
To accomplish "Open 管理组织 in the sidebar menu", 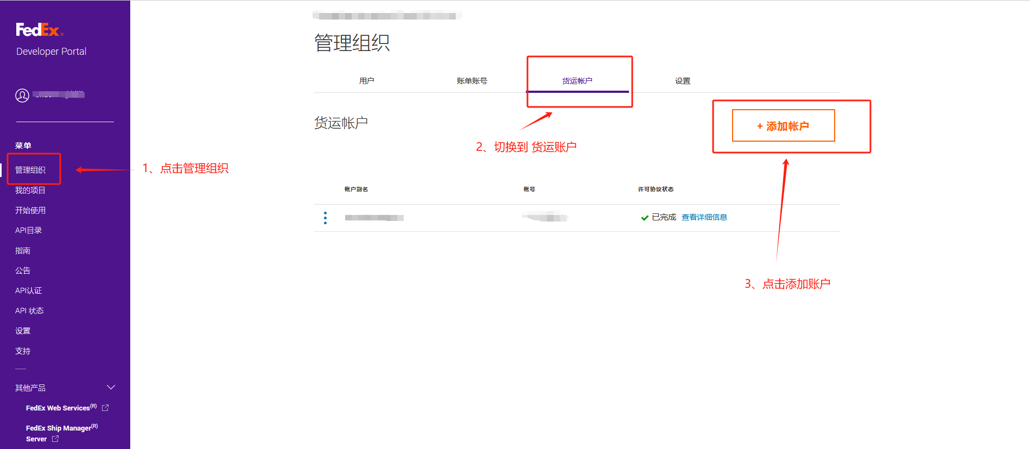I will point(30,170).
